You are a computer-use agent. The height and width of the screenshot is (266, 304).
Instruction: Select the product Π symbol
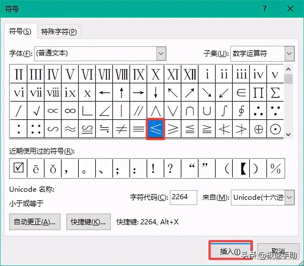click(258, 92)
